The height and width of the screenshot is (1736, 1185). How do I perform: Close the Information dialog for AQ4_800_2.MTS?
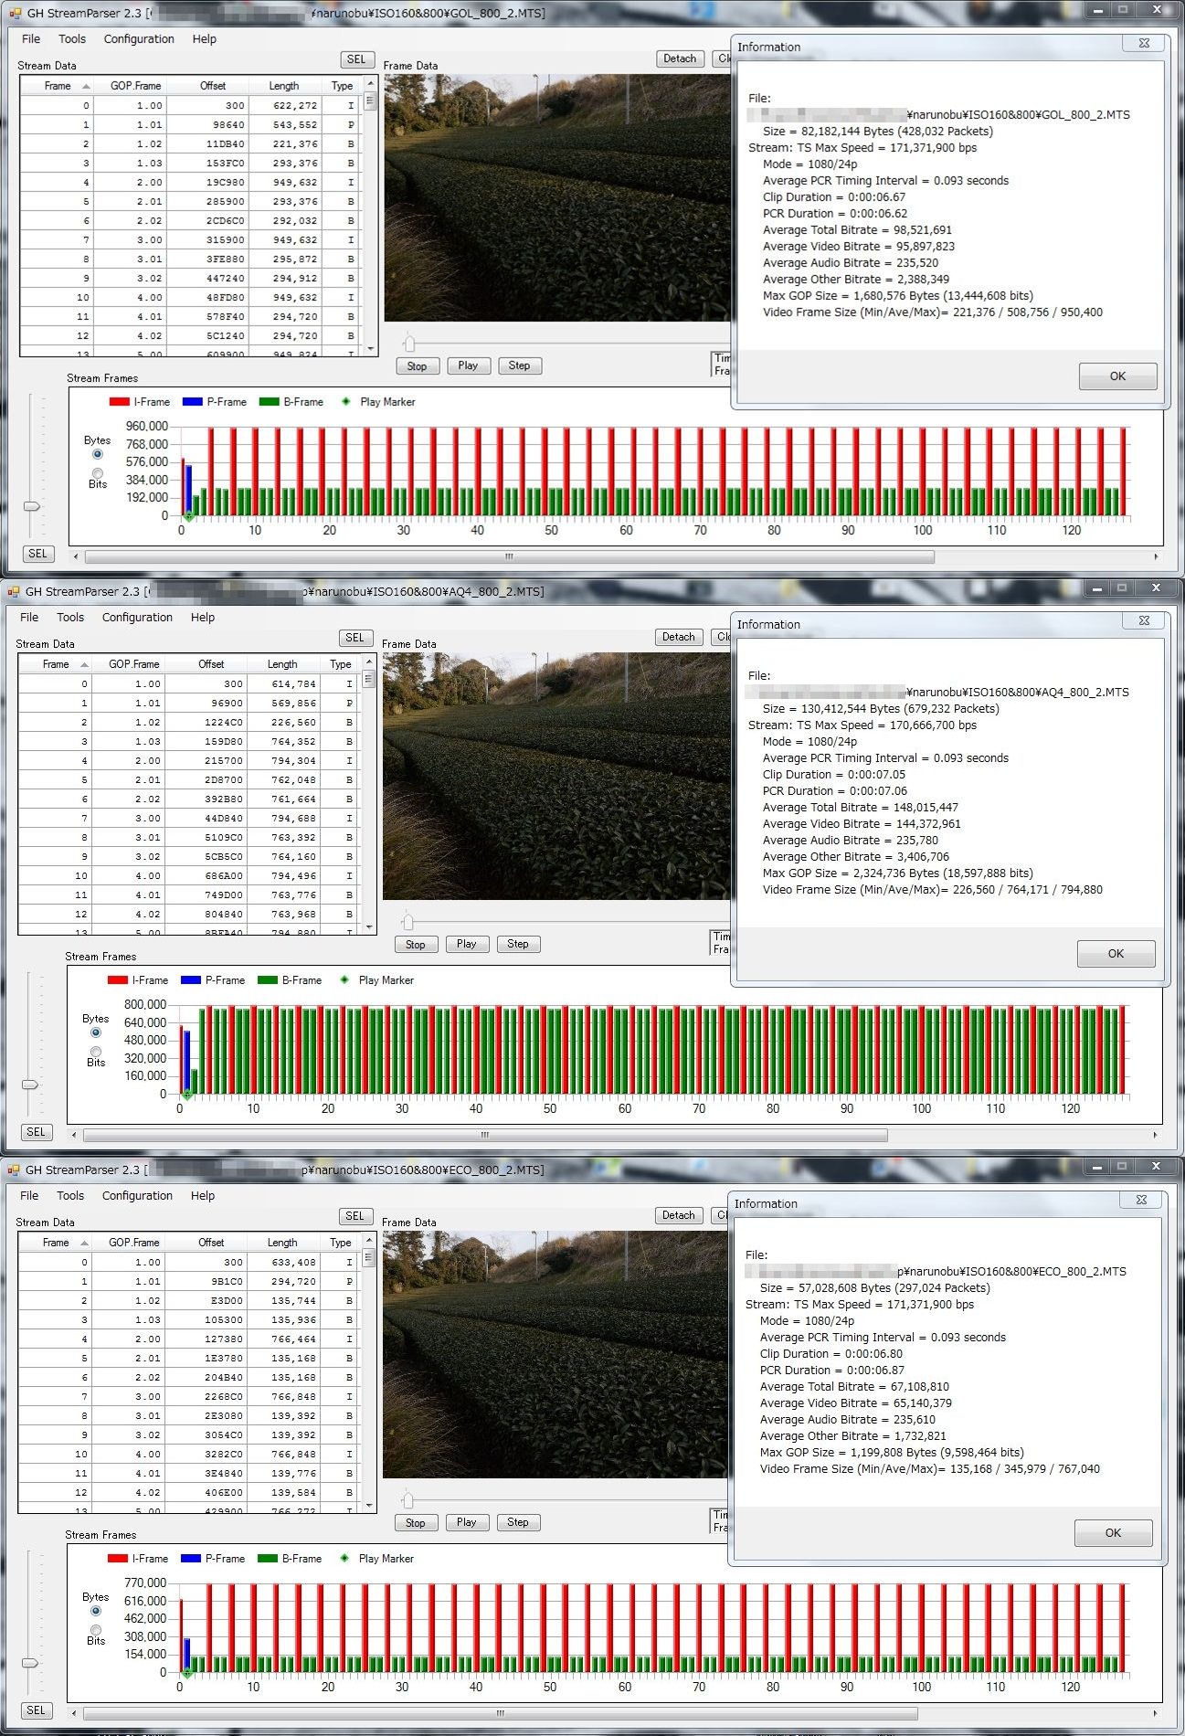[1143, 621]
